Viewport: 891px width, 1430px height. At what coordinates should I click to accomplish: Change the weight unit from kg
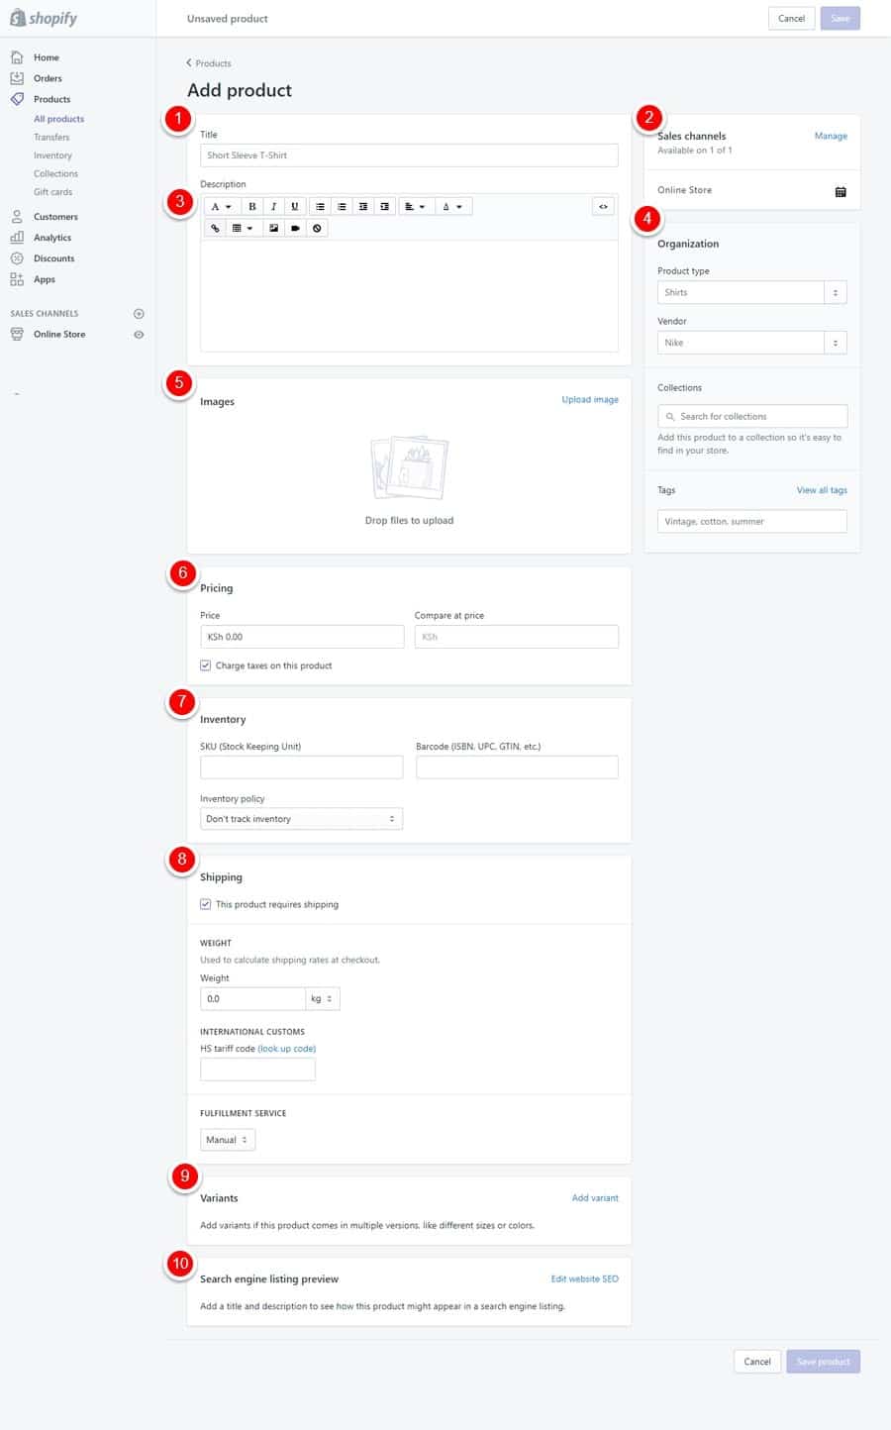pyautogui.click(x=323, y=998)
